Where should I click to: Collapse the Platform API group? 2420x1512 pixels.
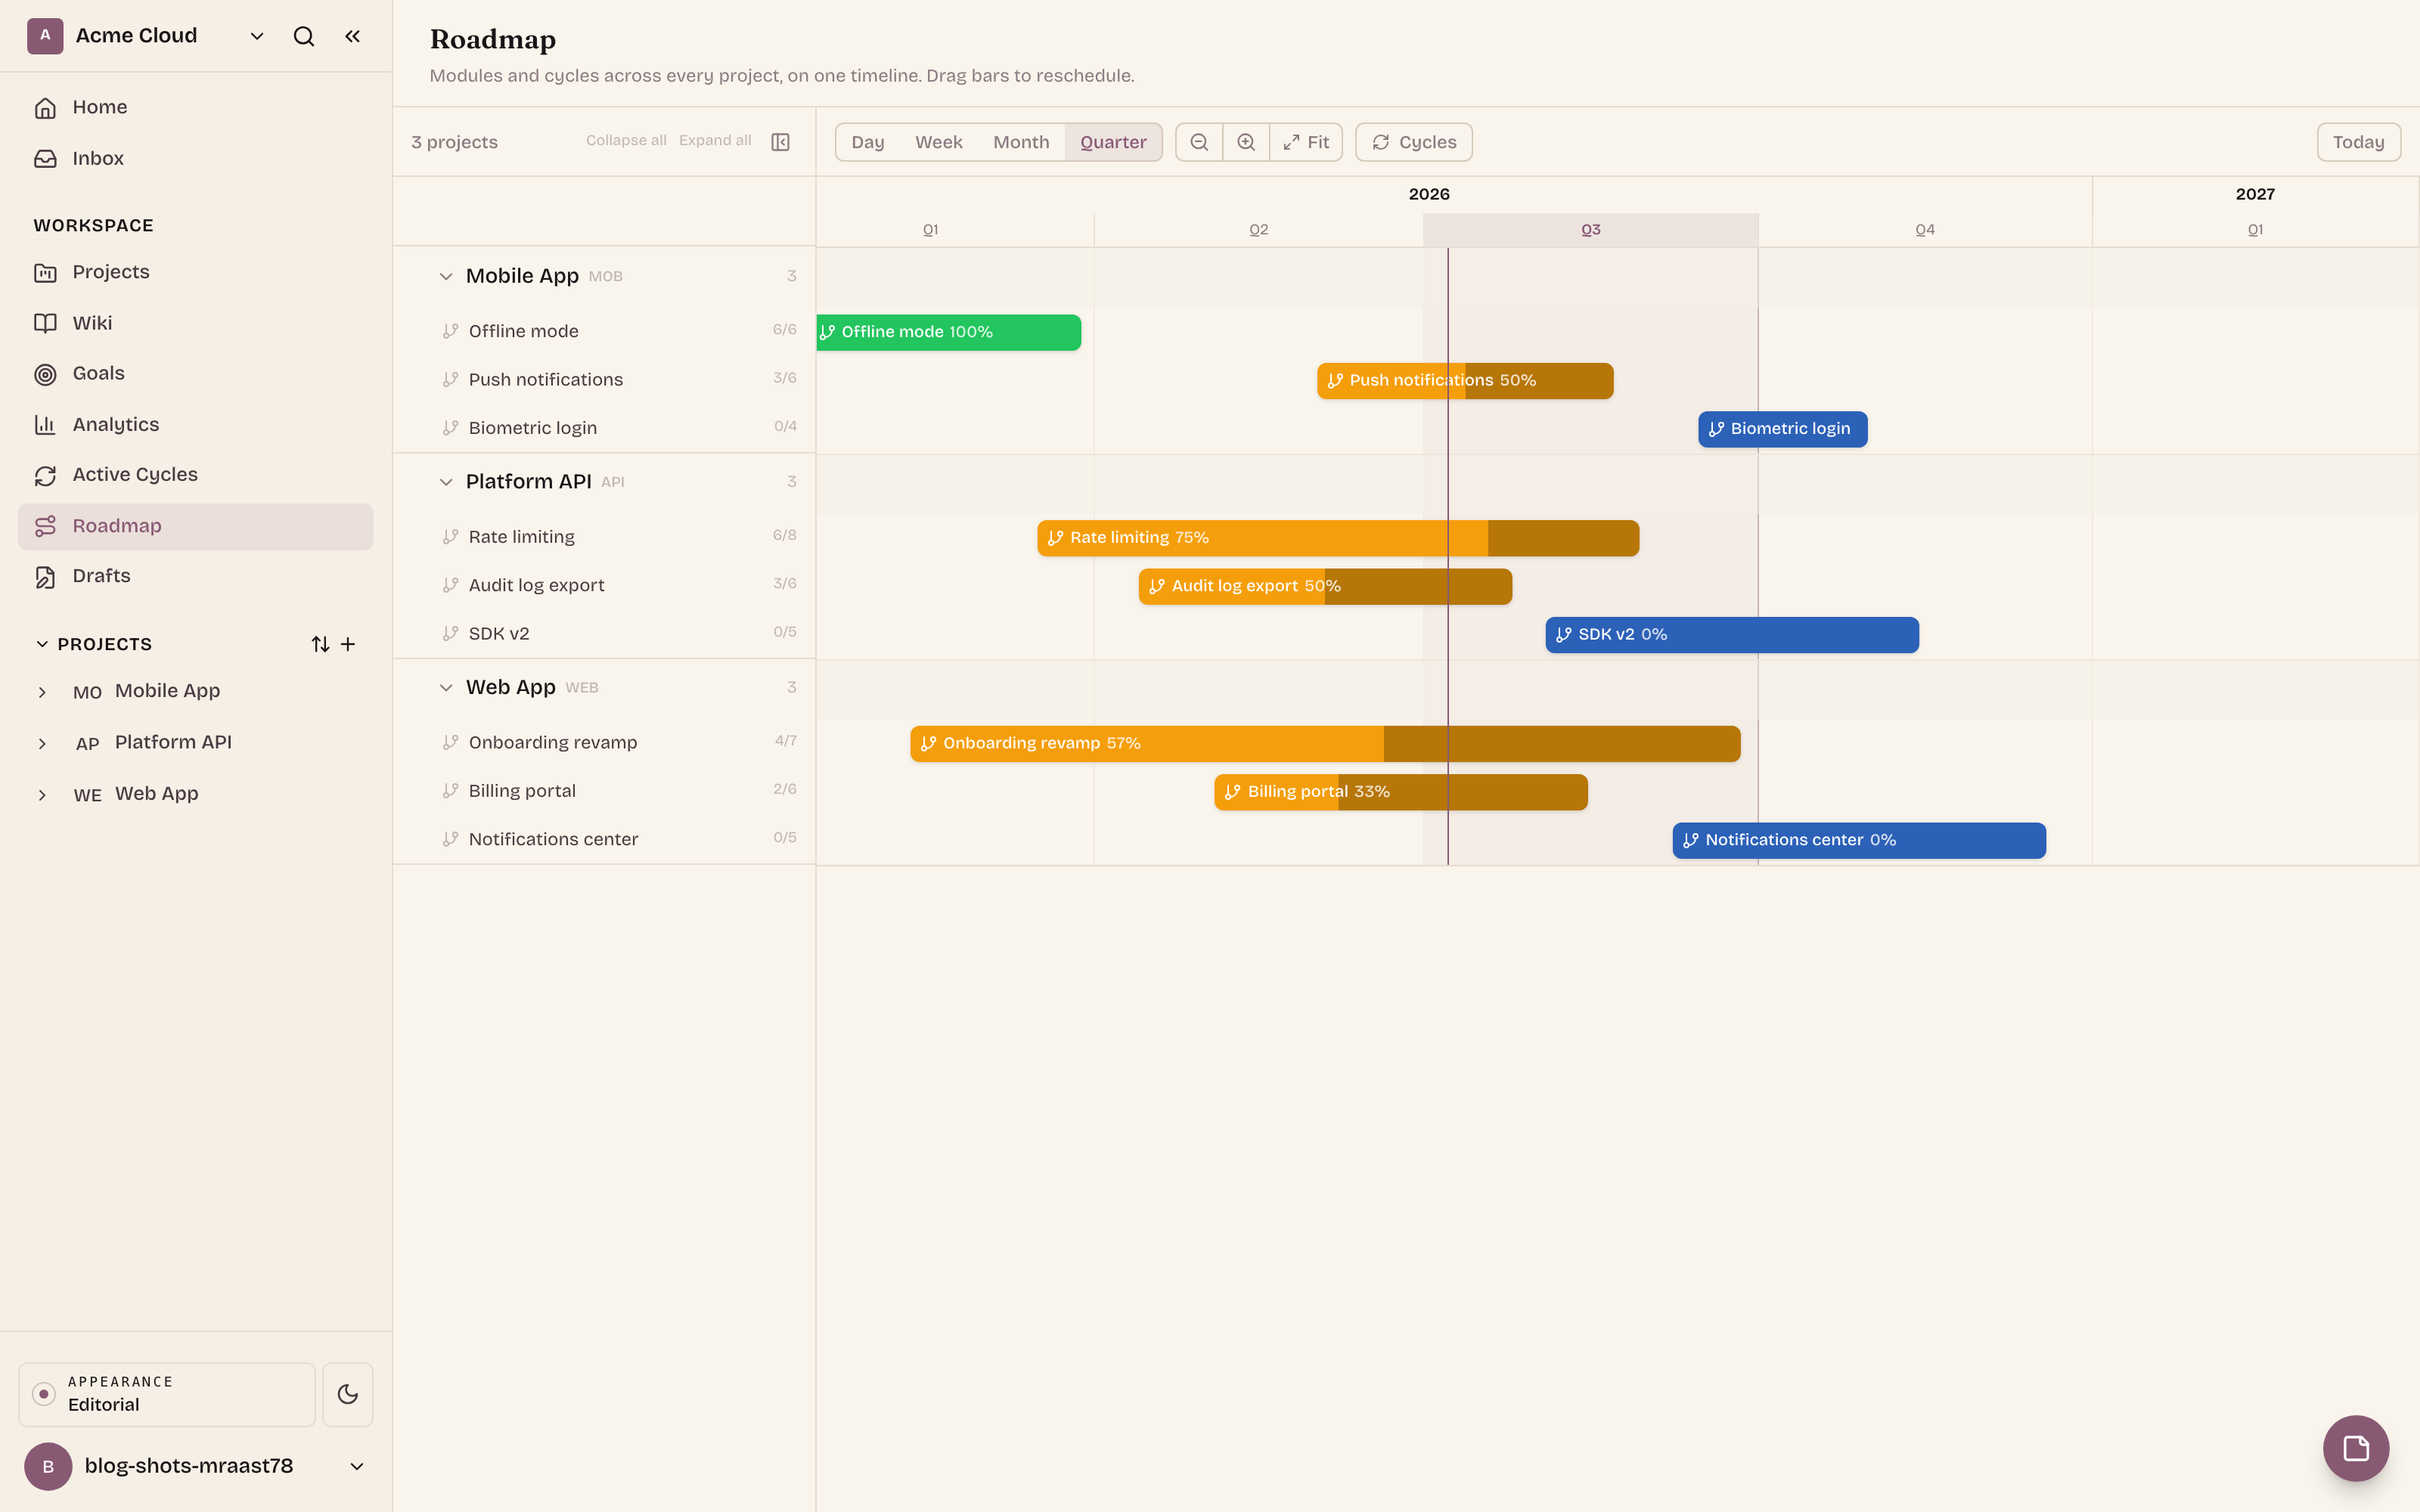(446, 482)
